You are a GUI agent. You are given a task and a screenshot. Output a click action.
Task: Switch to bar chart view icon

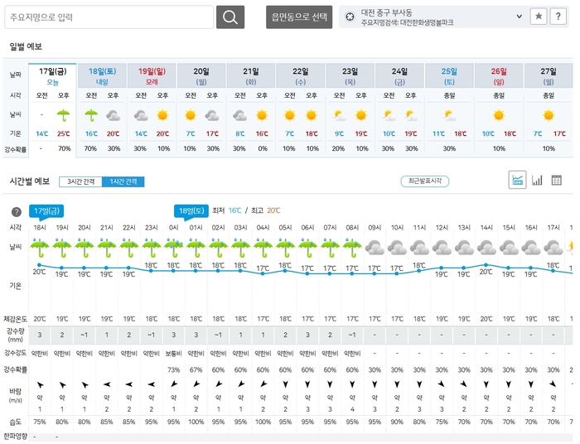point(537,181)
